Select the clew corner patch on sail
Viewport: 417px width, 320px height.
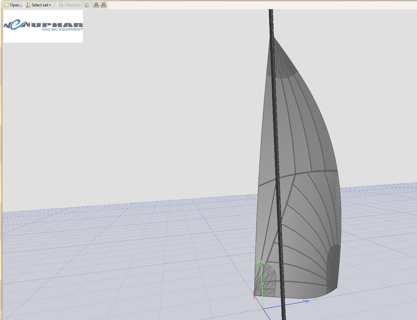click(x=333, y=269)
